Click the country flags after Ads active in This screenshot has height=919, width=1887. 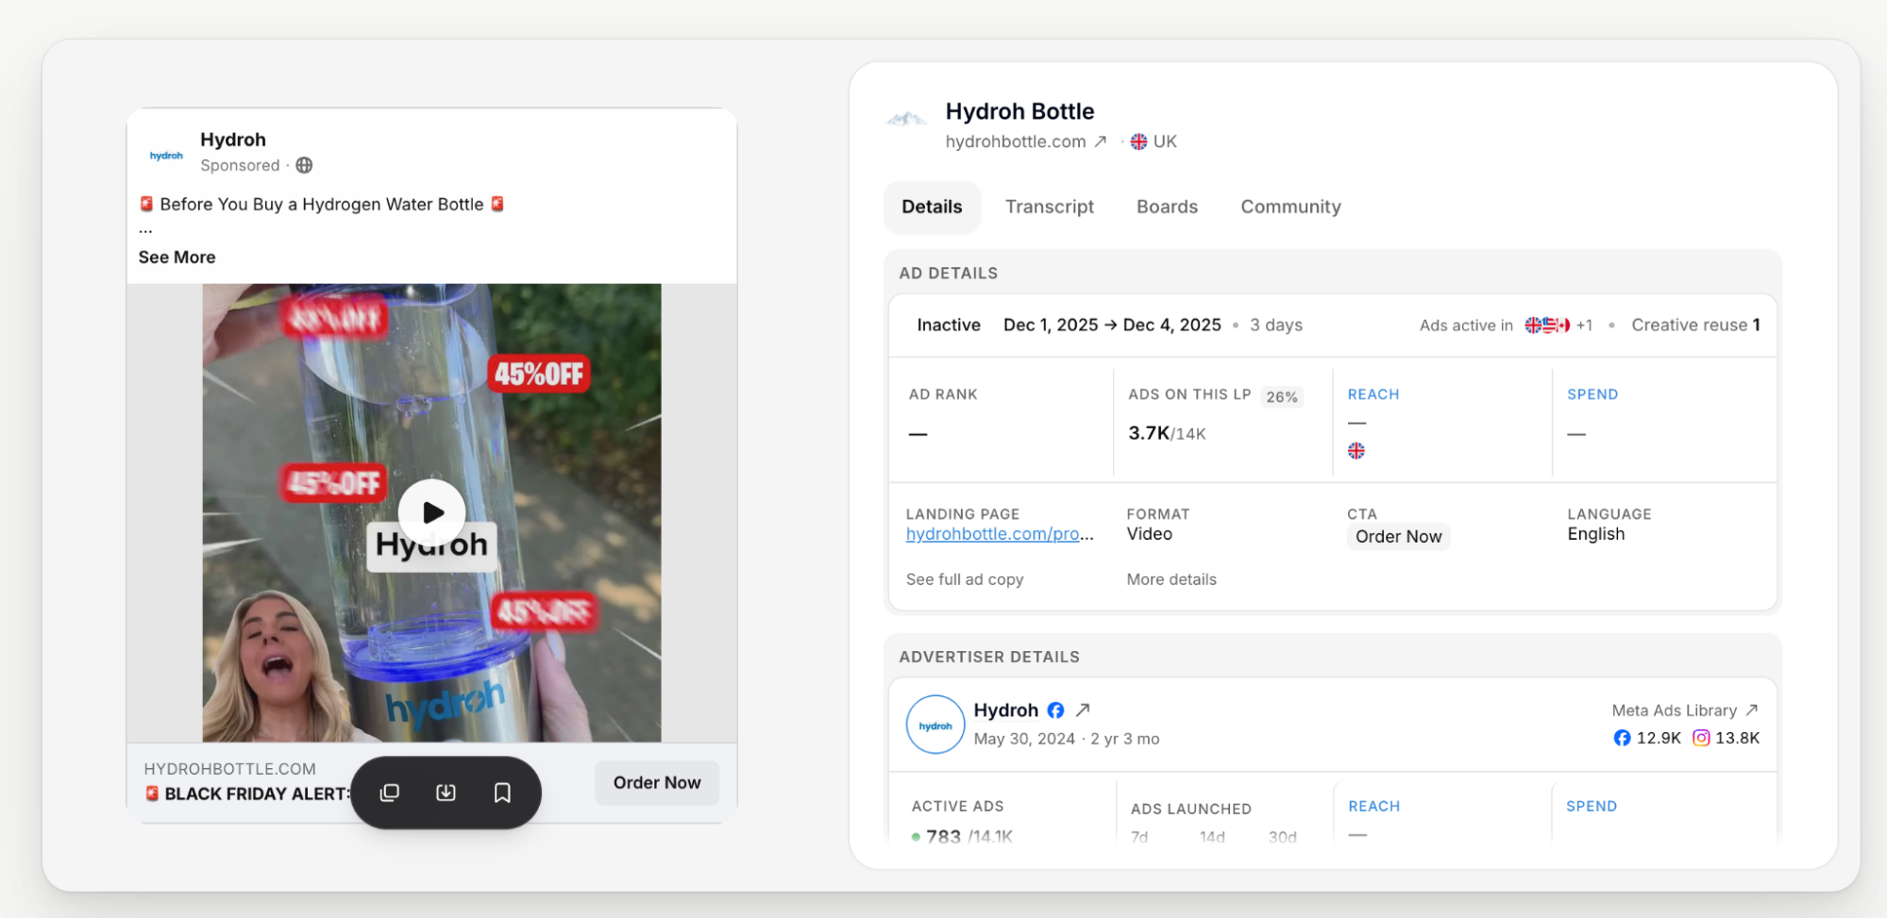[1547, 326]
